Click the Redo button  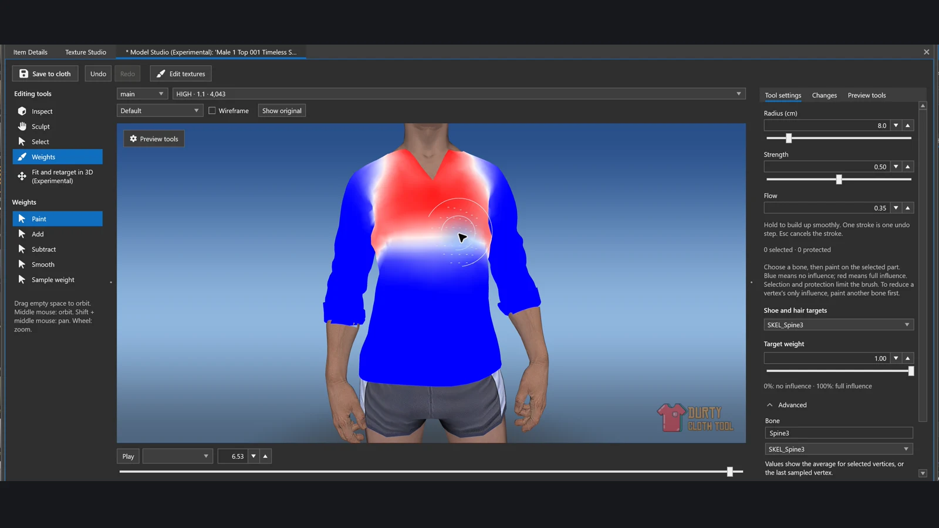(x=127, y=74)
